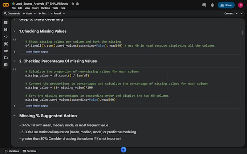The image size is (247, 154).
Task: Open the Run all dropdown arrow
Action: click(64, 13)
